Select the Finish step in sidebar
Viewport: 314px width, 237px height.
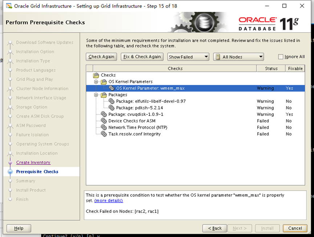(x=22, y=199)
